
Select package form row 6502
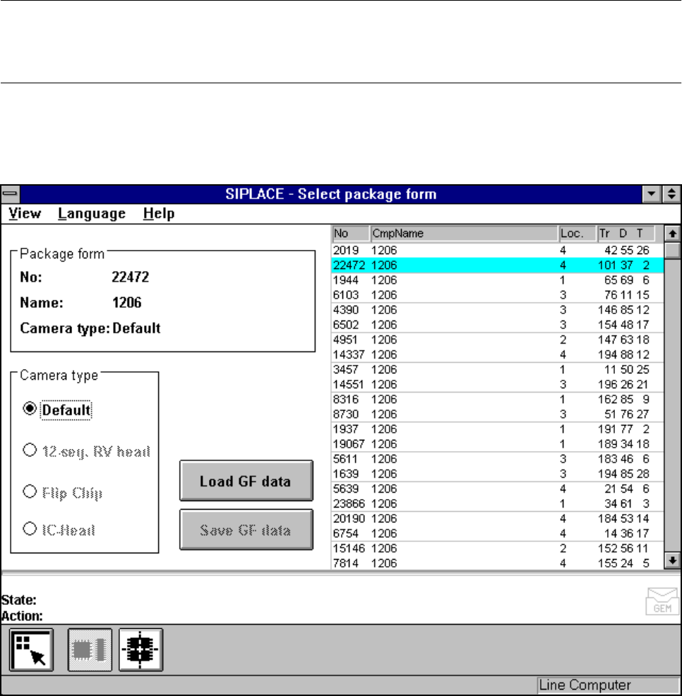[x=497, y=325]
